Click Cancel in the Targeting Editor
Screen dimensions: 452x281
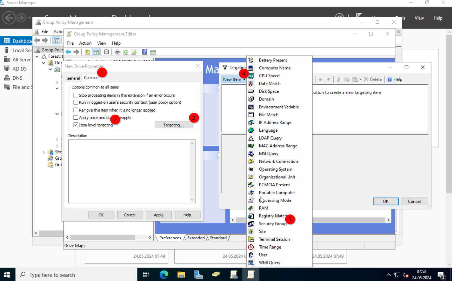pos(414,201)
